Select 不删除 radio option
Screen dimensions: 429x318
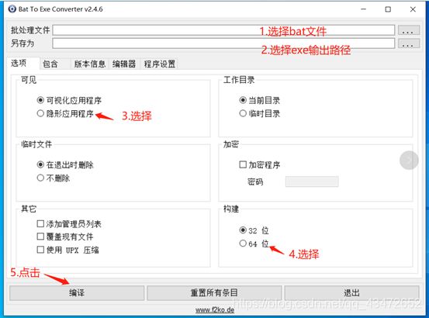coord(54,178)
